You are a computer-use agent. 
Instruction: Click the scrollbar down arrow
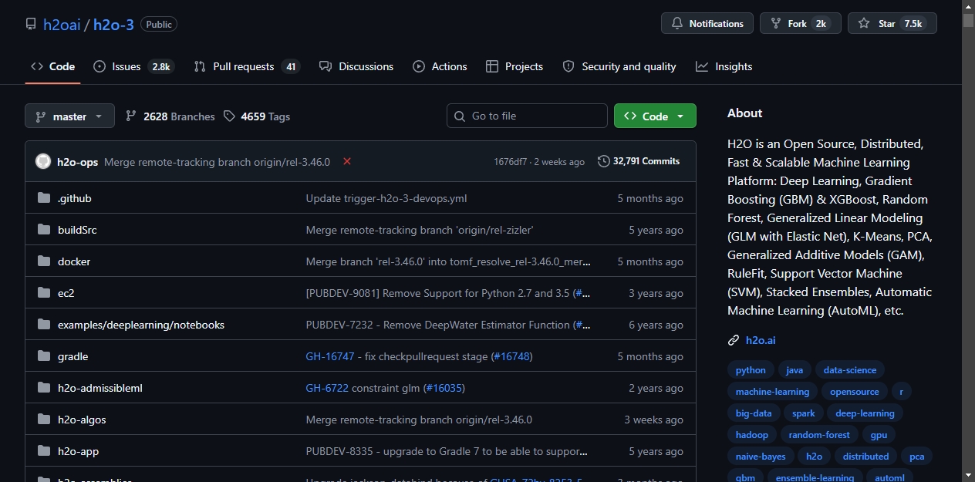[x=968, y=475]
